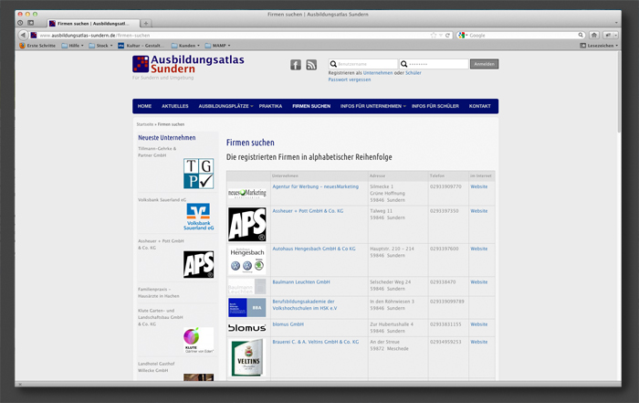639x403 pixels.
Task: Switch to the Firmen suchen browser tab
Action: pos(93,24)
